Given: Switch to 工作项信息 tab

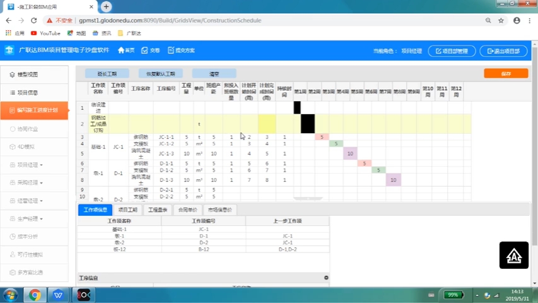Looking at the screenshot, I should 95,210.
